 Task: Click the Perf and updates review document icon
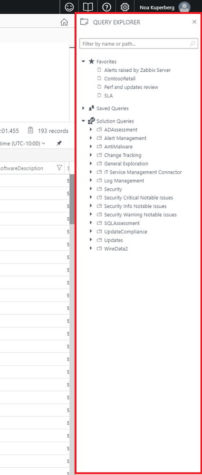pyautogui.click(x=99, y=87)
